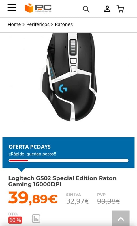The image size is (137, 226).
Task: Click the crossed-out PVP 99,98€ price
Action: click(x=108, y=201)
